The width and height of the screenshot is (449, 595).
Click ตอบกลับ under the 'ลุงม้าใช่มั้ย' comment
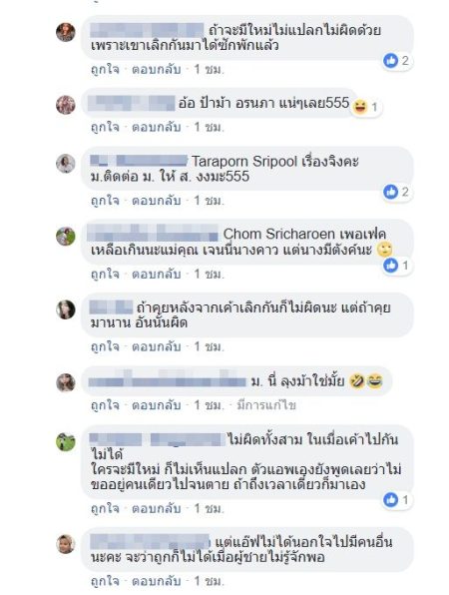157,405
